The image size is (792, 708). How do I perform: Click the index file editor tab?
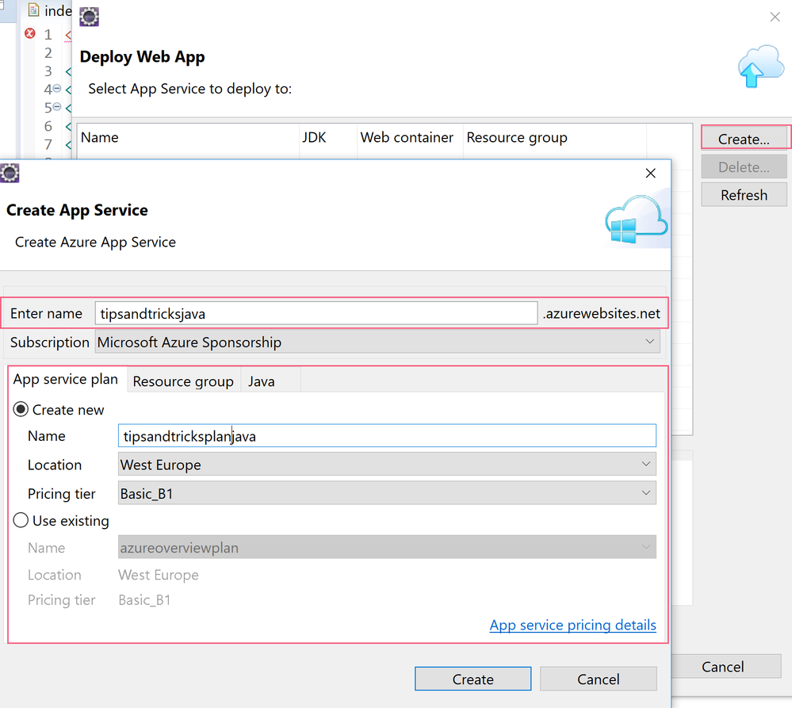(49, 10)
